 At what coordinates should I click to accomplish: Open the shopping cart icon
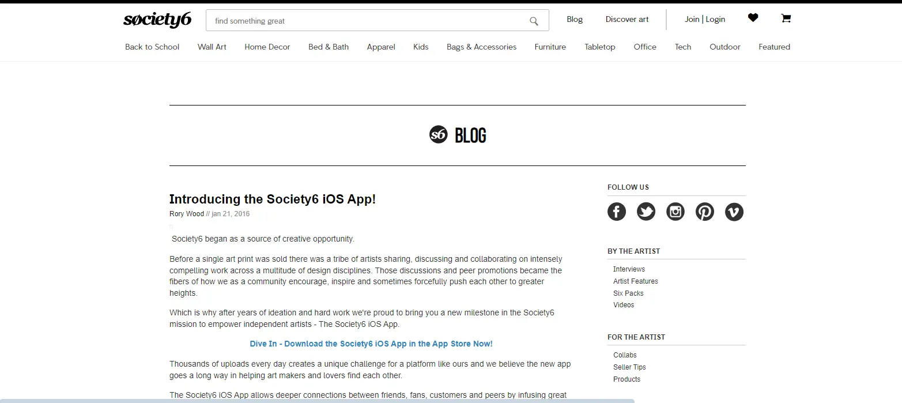tap(786, 18)
